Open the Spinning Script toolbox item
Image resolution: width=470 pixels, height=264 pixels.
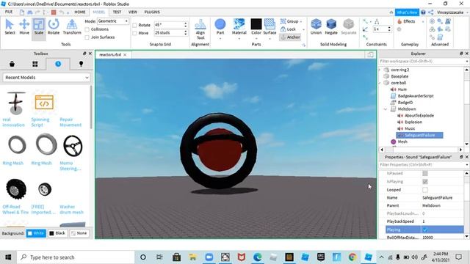pyautogui.click(x=44, y=109)
